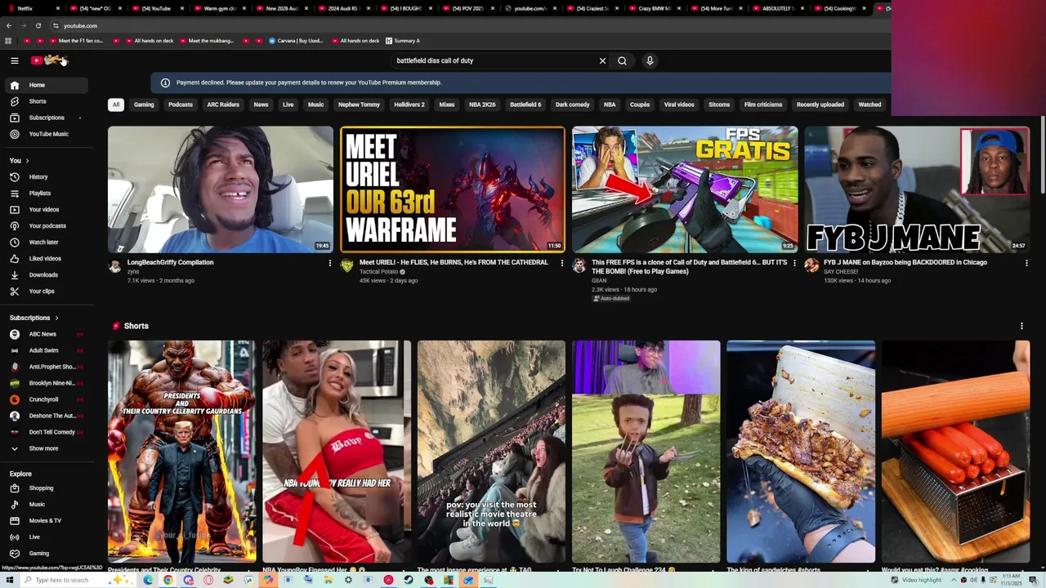The height and width of the screenshot is (588, 1046).
Task: Open the Crunchyroll subscription channel
Action: point(47,399)
